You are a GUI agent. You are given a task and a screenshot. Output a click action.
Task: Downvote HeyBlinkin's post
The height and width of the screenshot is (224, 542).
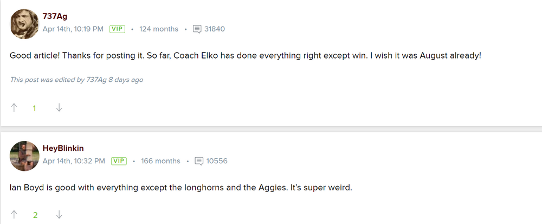point(59,215)
